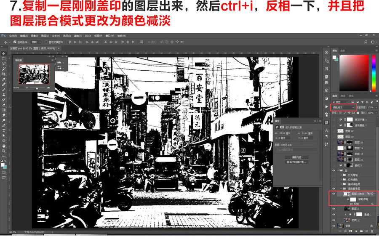
Task: Click 编辑内容 button in properties panel
Action: point(296,157)
